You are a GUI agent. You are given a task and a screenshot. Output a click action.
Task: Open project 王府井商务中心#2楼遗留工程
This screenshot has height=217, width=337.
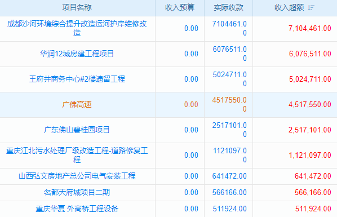click(77, 79)
